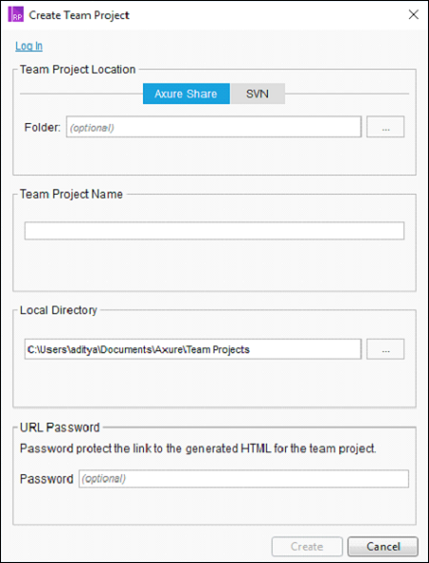
Task: Cancel the team project creation
Action: point(382,547)
